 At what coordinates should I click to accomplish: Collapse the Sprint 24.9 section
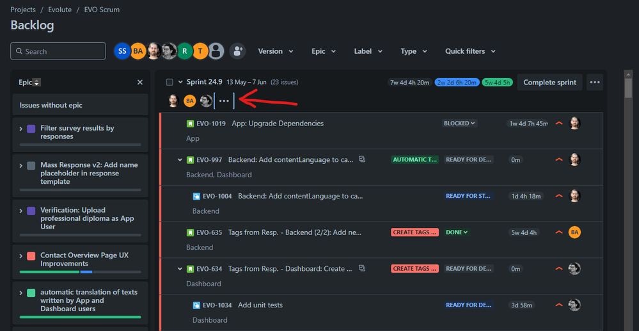[180, 82]
